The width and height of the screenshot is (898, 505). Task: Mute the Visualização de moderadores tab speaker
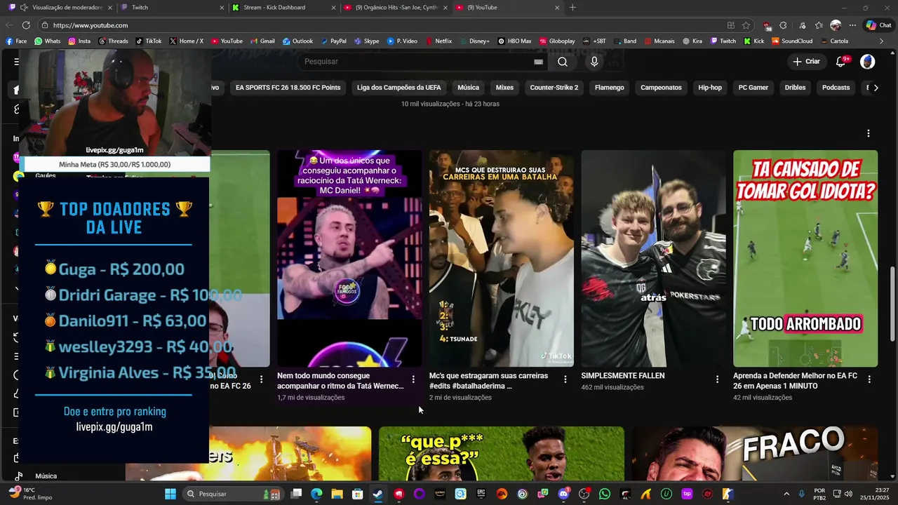coord(25,8)
